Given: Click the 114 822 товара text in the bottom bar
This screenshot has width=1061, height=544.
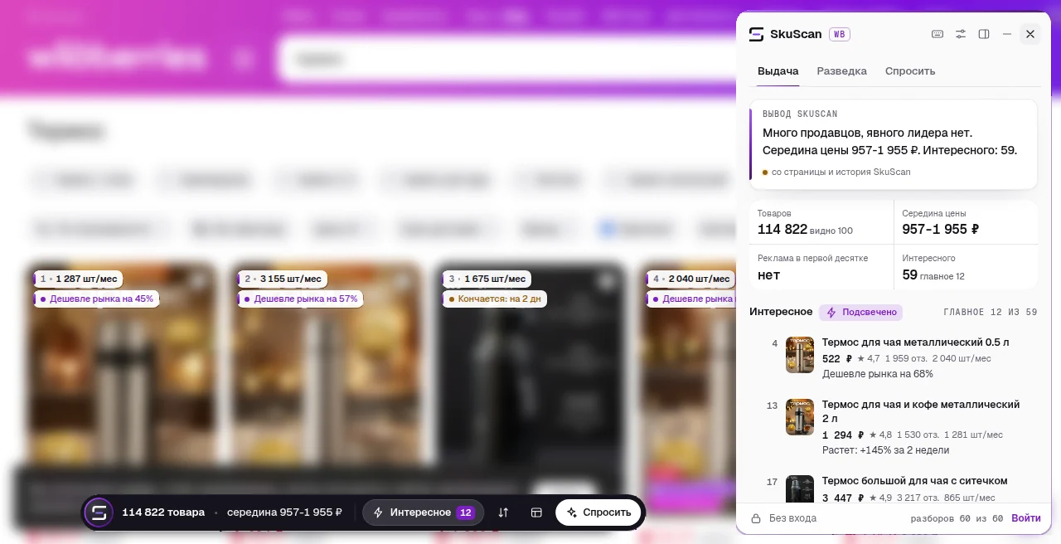Looking at the screenshot, I should [x=163, y=512].
